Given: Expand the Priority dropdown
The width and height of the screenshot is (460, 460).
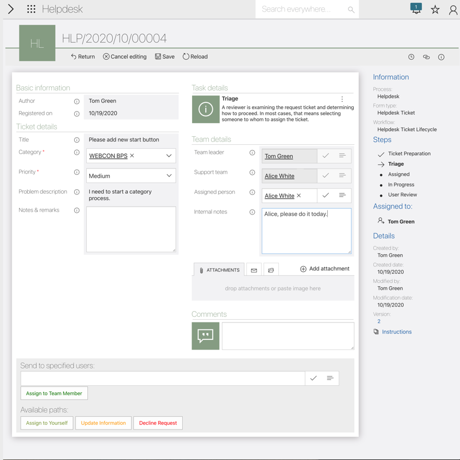Looking at the screenshot, I should tap(169, 176).
